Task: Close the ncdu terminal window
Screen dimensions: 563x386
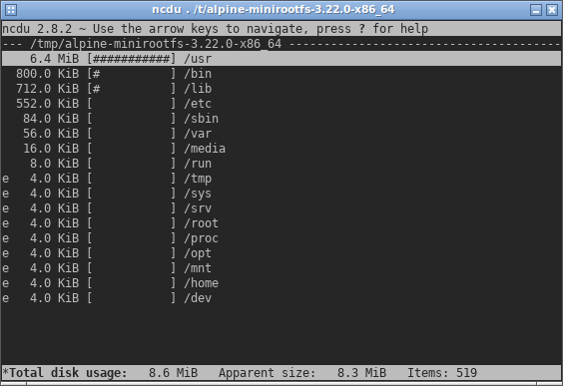Action: click(x=551, y=10)
